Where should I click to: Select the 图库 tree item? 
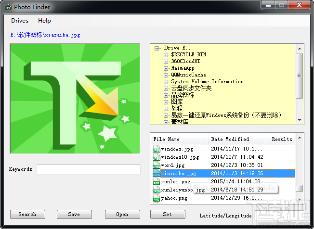[177, 102]
